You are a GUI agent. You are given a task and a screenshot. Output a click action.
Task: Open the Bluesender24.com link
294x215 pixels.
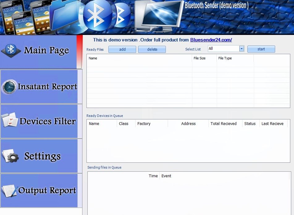(x=211, y=40)
